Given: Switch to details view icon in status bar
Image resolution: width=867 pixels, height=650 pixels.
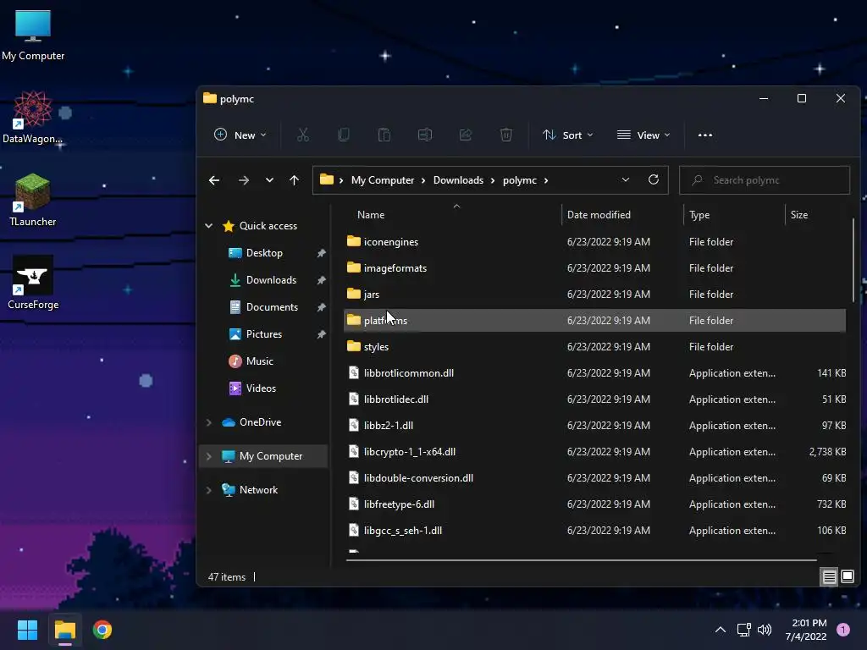Looking at the screenshot, I should coord(830,577).
